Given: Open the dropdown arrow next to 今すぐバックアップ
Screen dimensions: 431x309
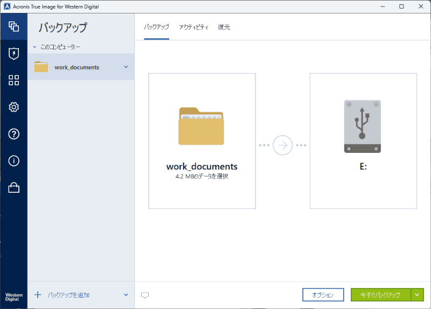Looking at the screenshot, I should pyautogui.click(x=417, y=294).
